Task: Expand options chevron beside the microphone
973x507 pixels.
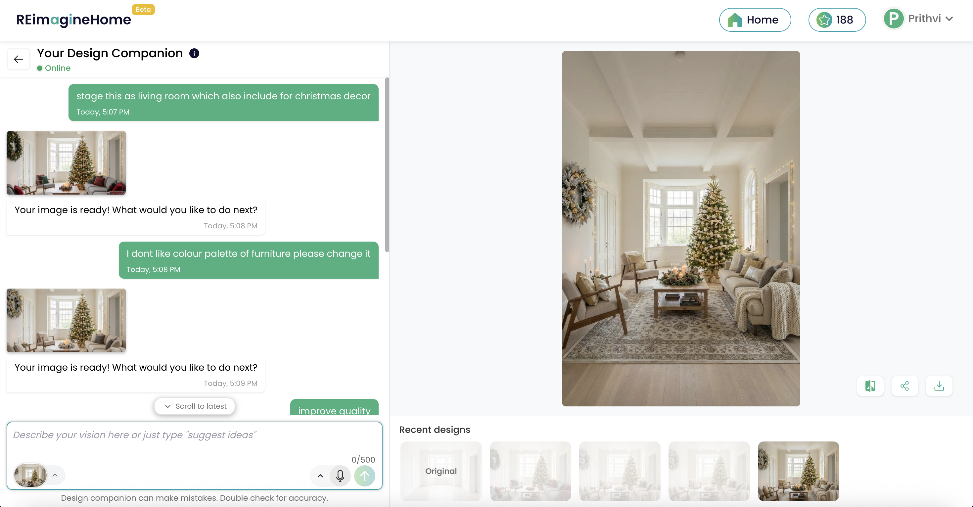Action: pos(320,476)
